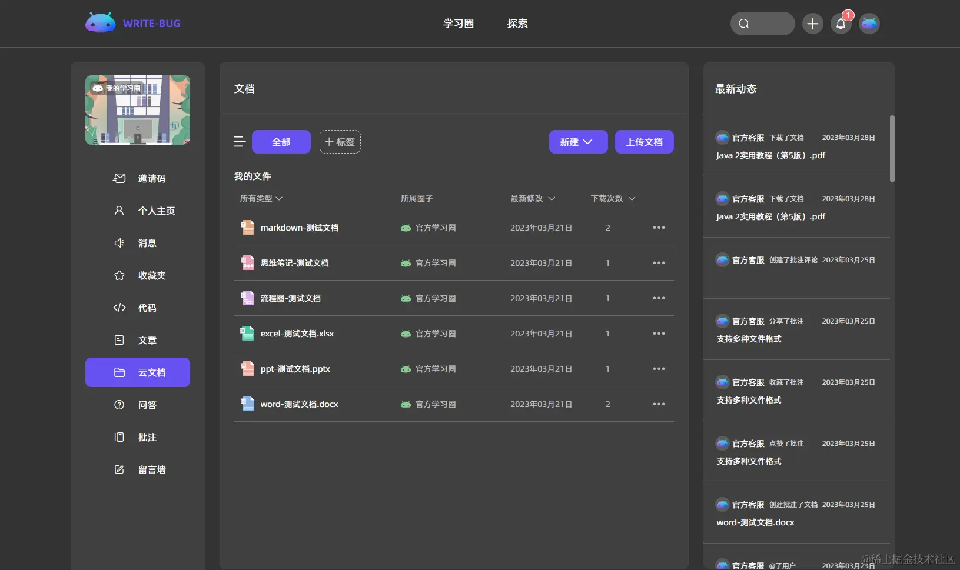Open 邀请码 in the sidebar
The image size is (960, 570).
point(138,178)
